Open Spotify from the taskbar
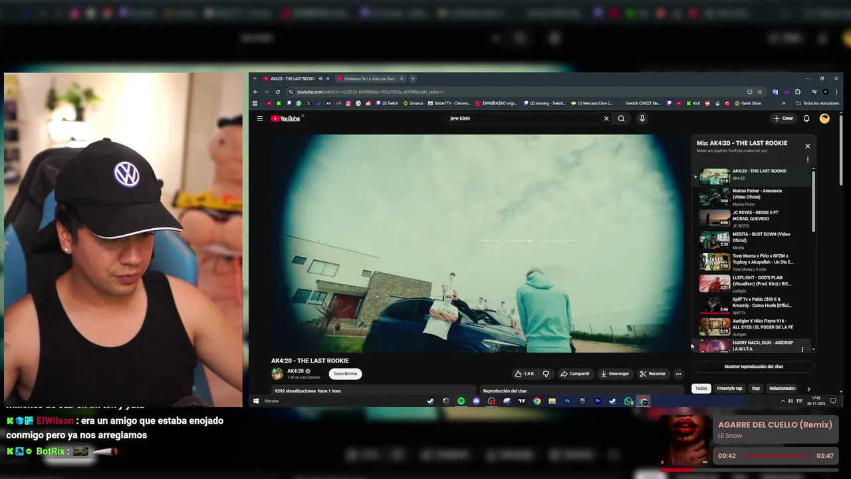 [461, 401]
